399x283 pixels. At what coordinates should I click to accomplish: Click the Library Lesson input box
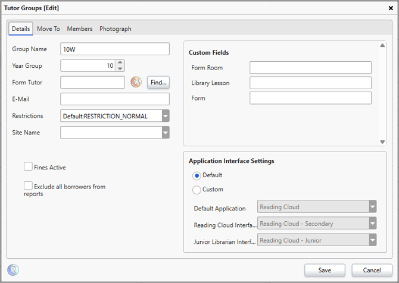pyautogui.click(x=310, y=83)
